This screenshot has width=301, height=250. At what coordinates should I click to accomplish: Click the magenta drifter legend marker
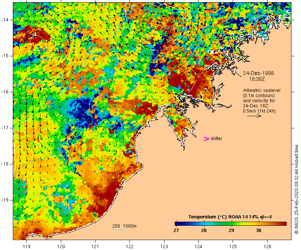(x=206, y=139)
